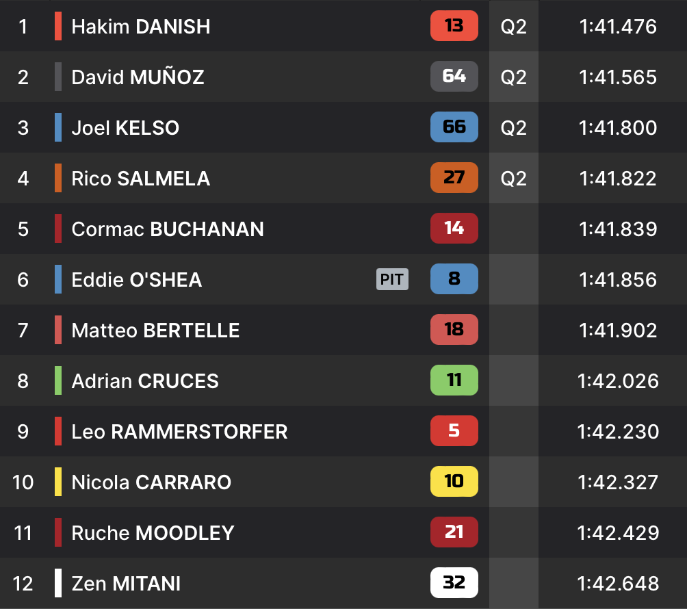Click Rico Salmela's orange 27 badge
687x609 pixels.
click(x=454, y=178)
